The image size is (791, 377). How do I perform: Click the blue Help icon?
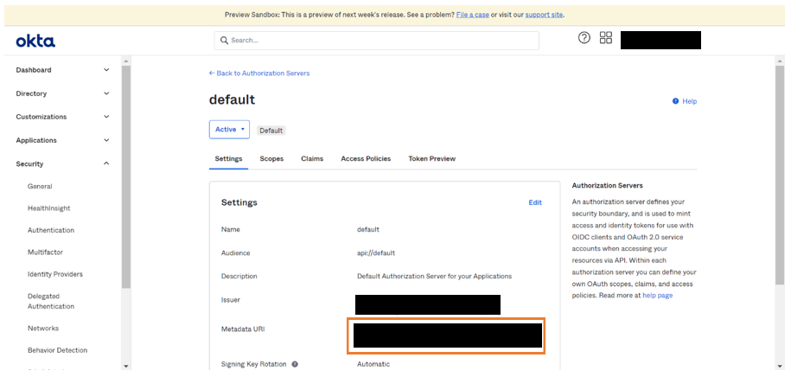pyautogui.click(x=676, y=101)
